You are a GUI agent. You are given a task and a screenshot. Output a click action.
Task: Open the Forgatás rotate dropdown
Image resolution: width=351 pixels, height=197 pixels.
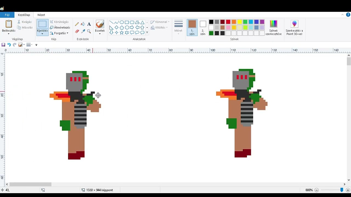pos(59,33)
